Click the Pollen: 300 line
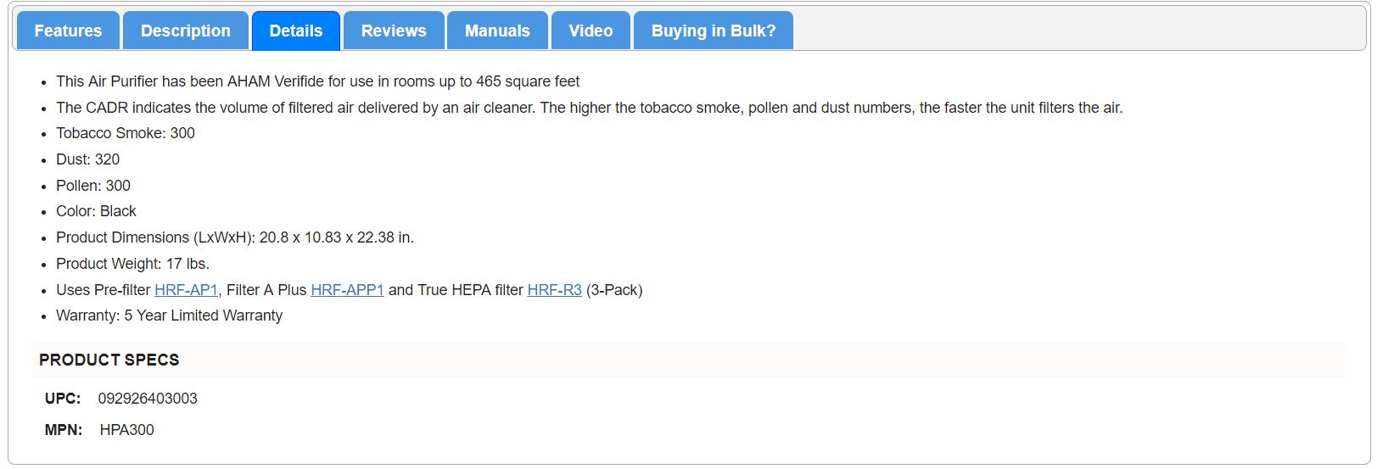The height and width of the screenshot is (469, 1377). tap(93, 186)
